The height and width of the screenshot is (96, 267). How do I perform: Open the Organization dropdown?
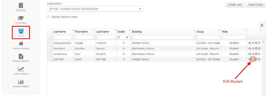tap(95, 9)
